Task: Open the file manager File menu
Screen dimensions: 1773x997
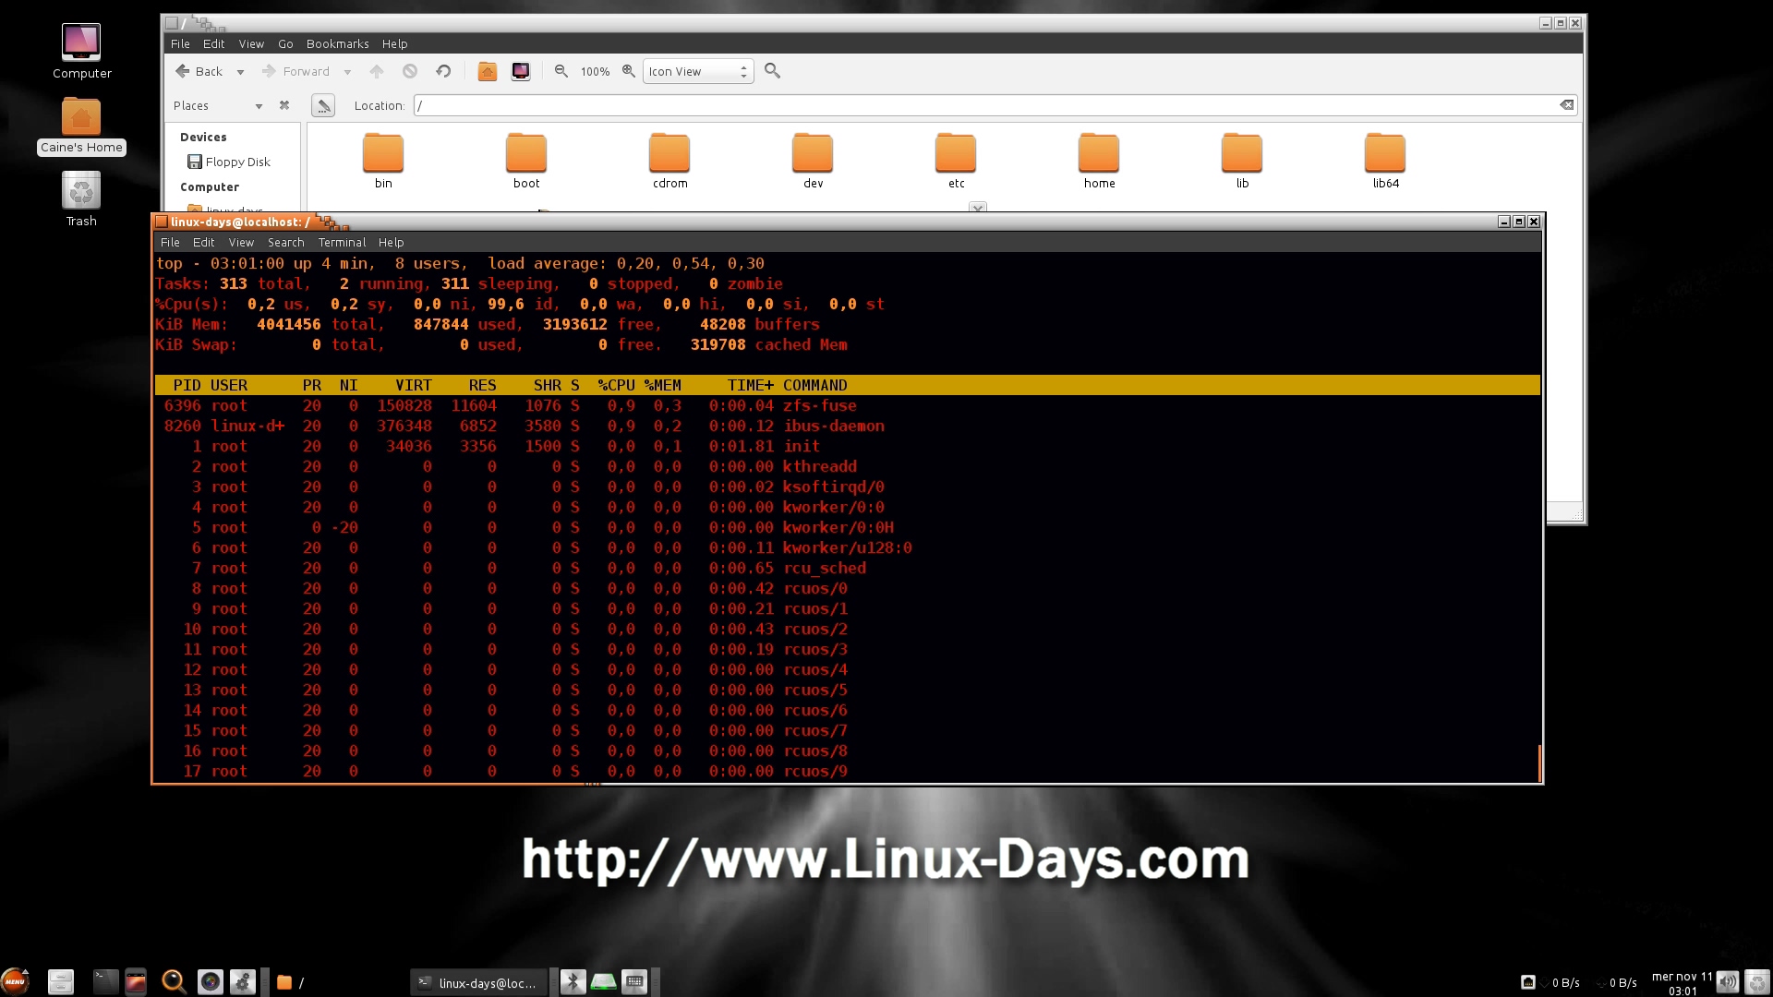Action: [180, 43]
